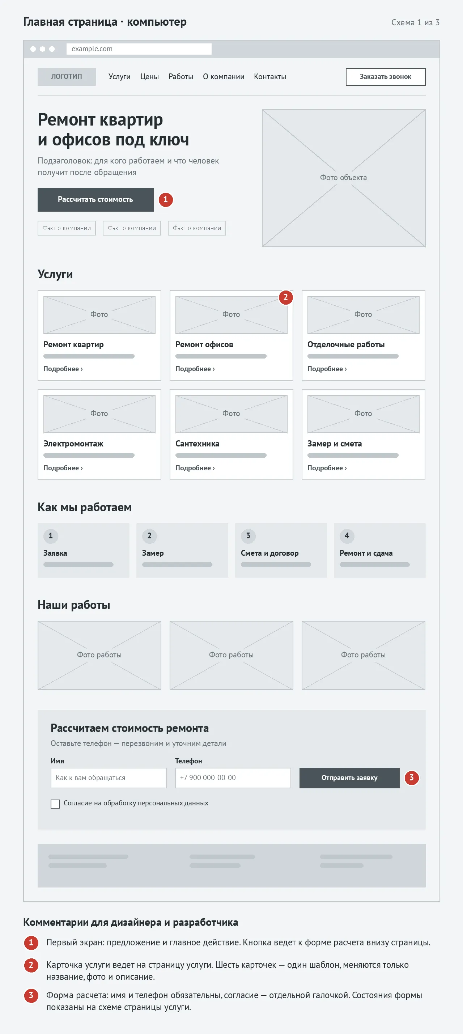Click the 'Ремонт квартир и офисов под ключ' headline
Image resolution: width=463 pixels, height=1034 pixels.
[x=114, y=130]
